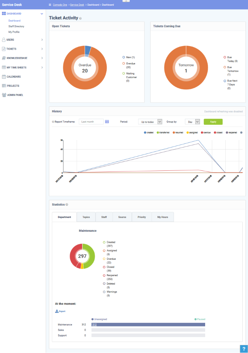
Task: Click the Knowledgebase book icon
Action: coord(4,58)
